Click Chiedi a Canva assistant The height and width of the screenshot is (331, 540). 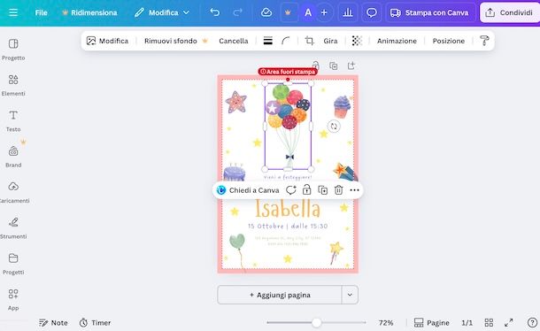click(x=248, y=190)
